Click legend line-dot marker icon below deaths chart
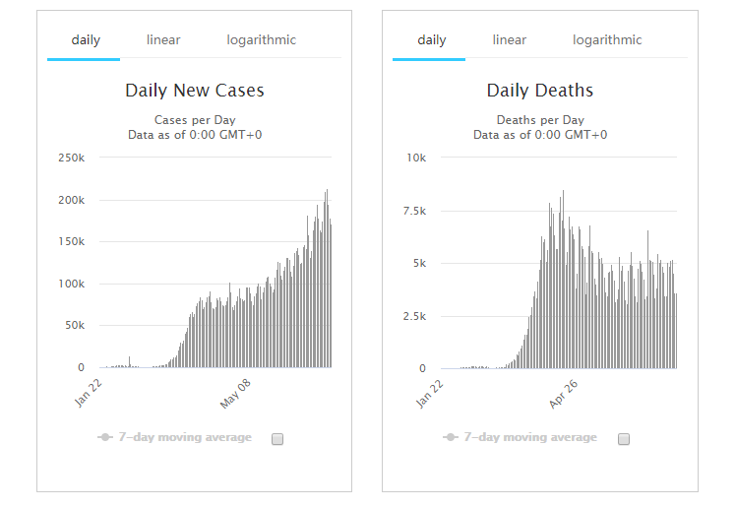The height and width of the screenshot is (508, 736). [451, 437]
